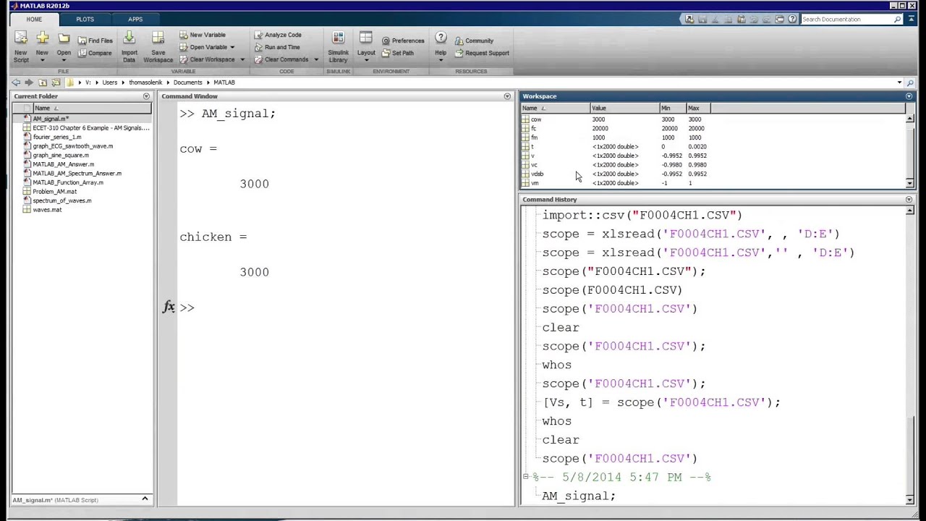Click the Cut icon in quick access toolbar
The height and width of the screenshot is (521, 926).
tap(715, 20)
